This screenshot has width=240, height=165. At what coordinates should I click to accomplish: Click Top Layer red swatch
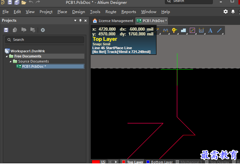click(x=124, y=161)
